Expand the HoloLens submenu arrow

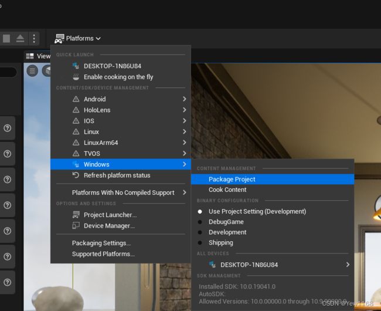coord(185,110)
